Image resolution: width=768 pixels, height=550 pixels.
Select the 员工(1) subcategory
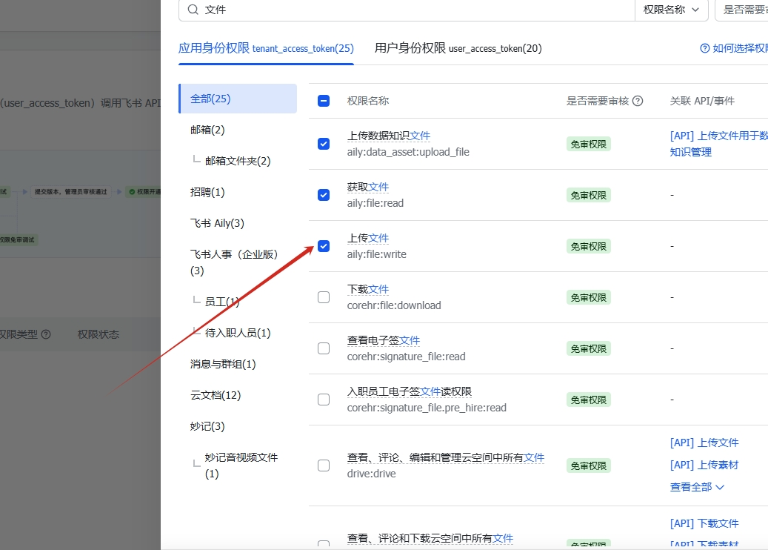point(222,302)
